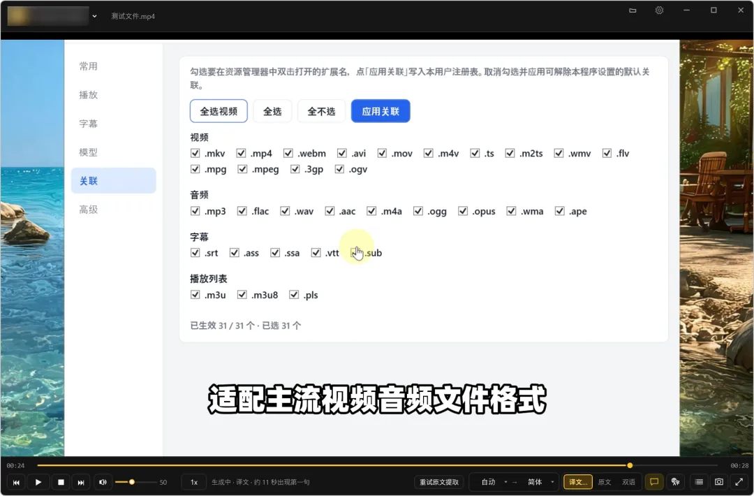Viewport: 754px width, 496px height.
Task: Stop playback with the stop button
Action: pyautogui.click(x=61, y=482)
